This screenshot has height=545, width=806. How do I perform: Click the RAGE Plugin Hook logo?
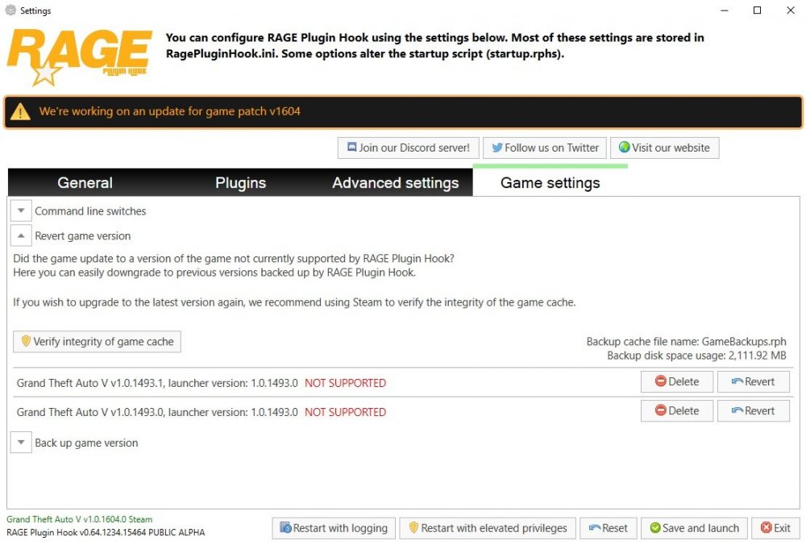[79, 56]
